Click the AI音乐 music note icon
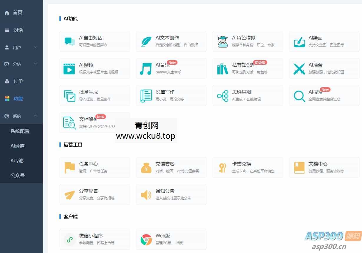Screen dimensions: 362x253 146,68
